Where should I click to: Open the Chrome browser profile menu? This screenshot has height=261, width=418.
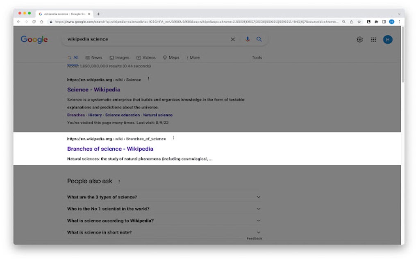point(392,22)
